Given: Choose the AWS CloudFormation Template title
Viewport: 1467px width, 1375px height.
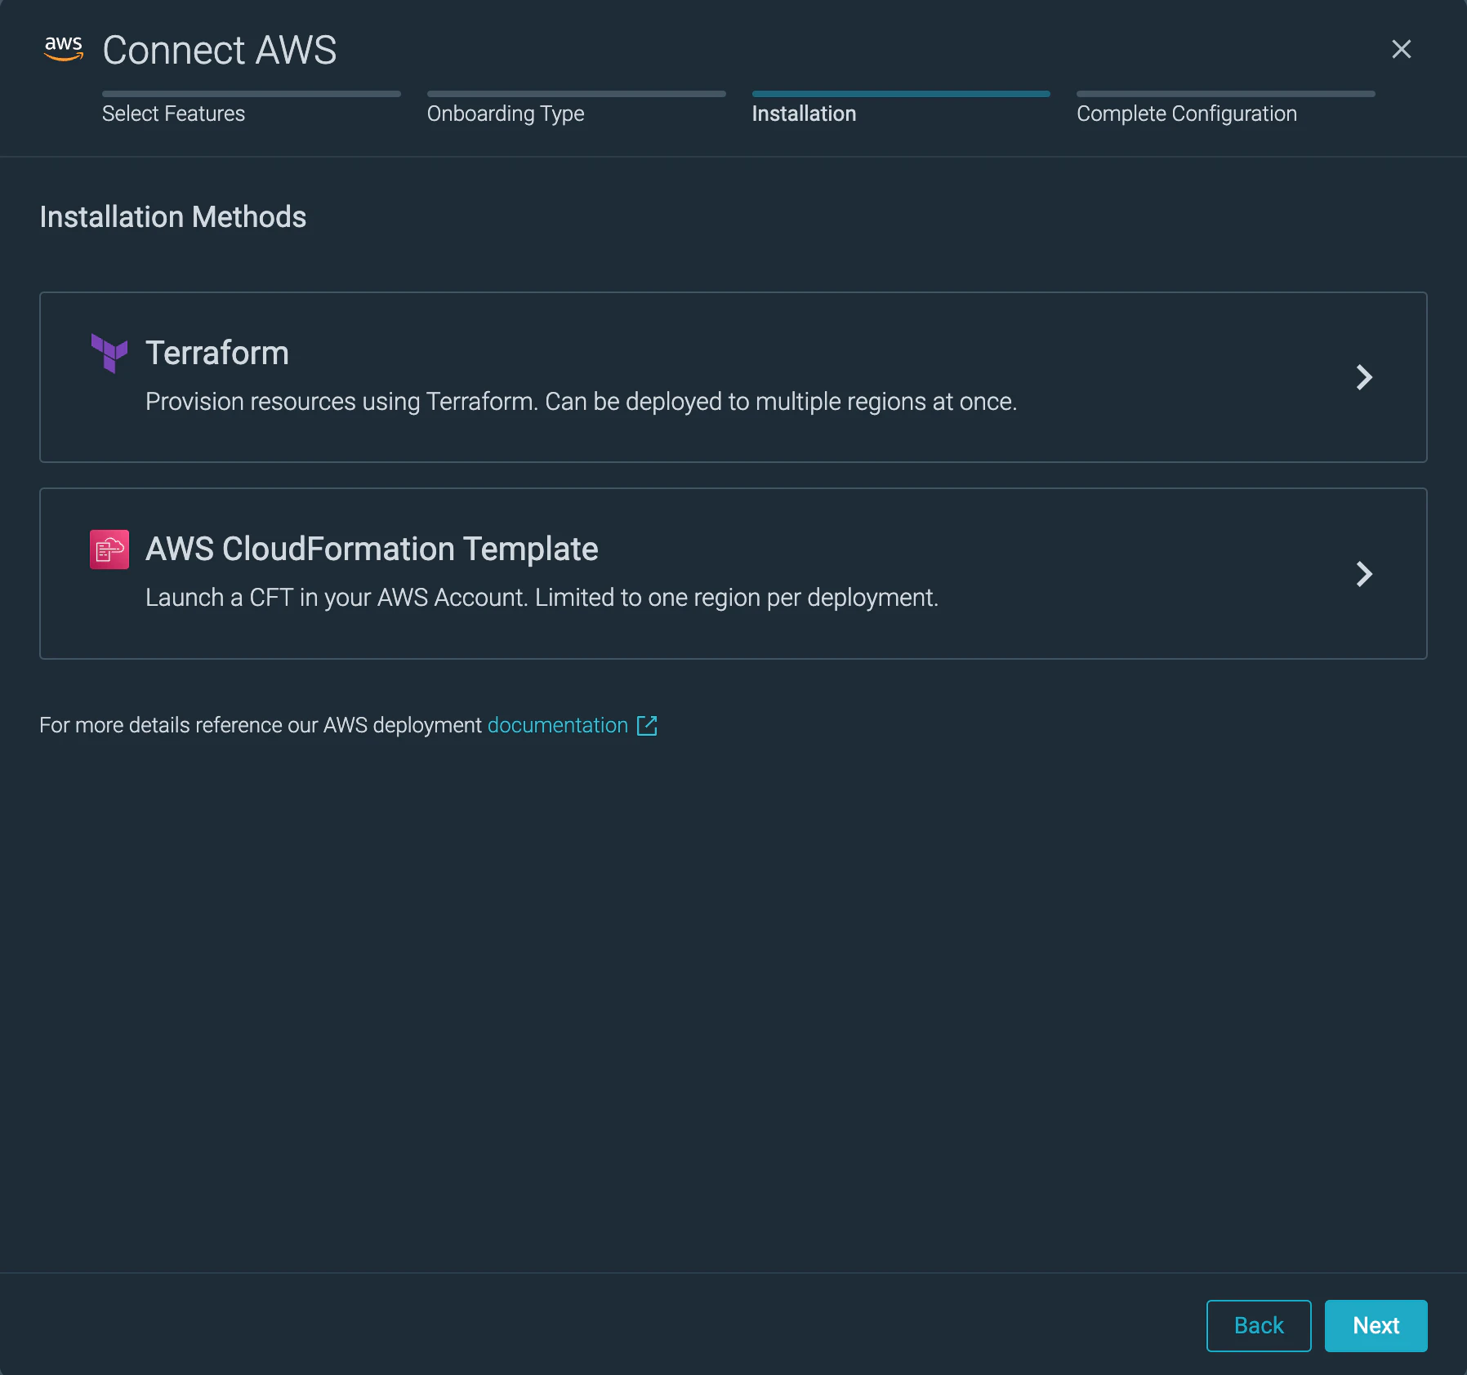Looking at the screenshot, I should (x=372, y=549).
